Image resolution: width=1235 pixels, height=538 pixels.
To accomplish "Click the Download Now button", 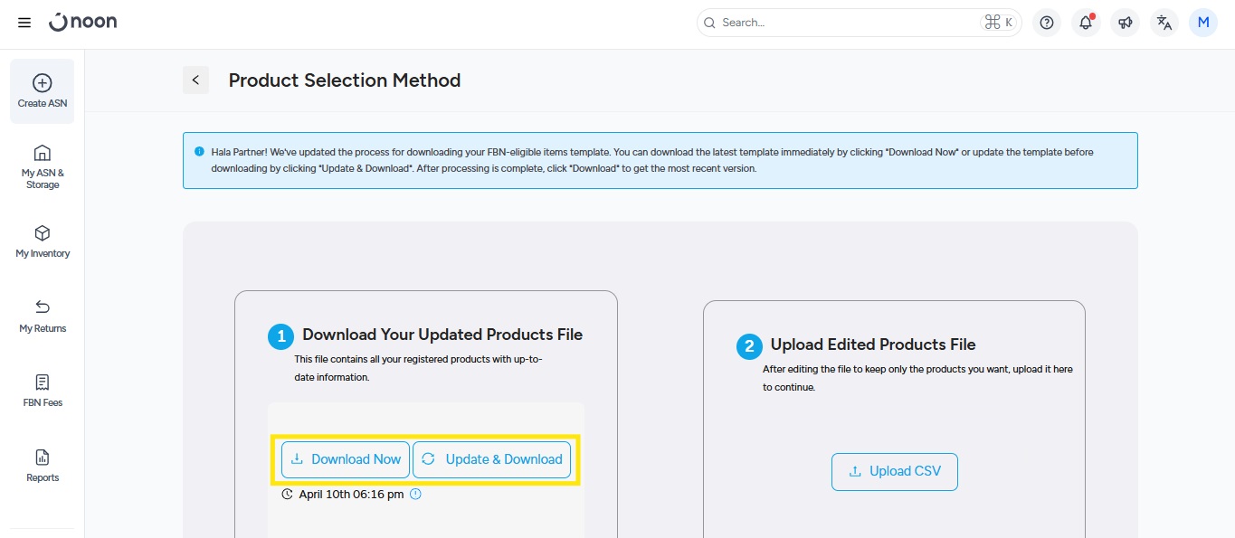I will 346,459.
